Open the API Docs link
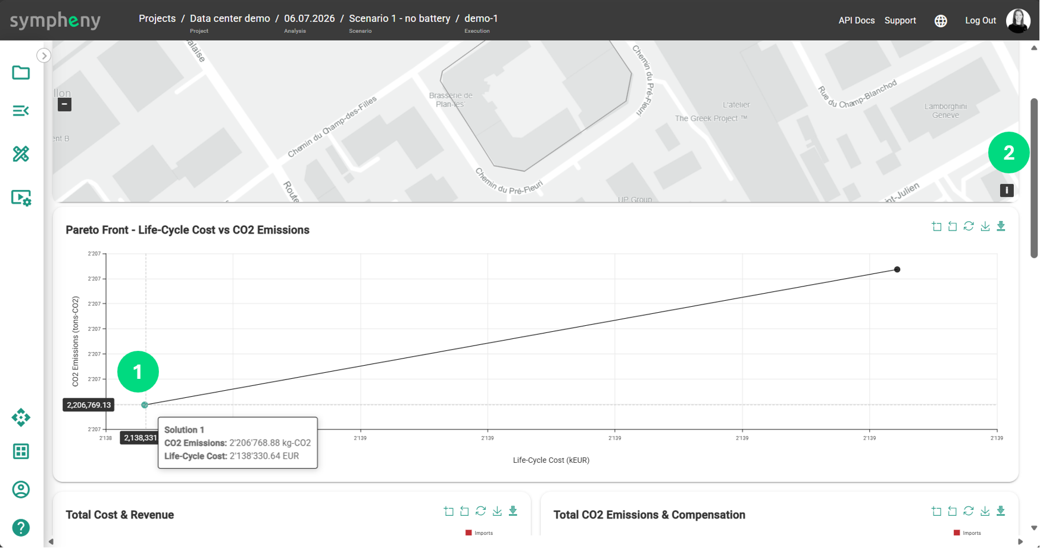The width and height of the screenshot is (1040, 548). 856,20
